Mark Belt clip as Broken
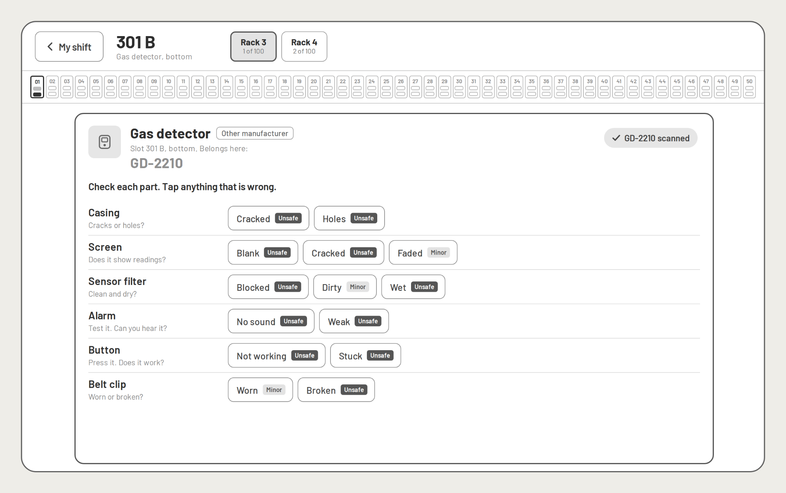 pos(336,390)
